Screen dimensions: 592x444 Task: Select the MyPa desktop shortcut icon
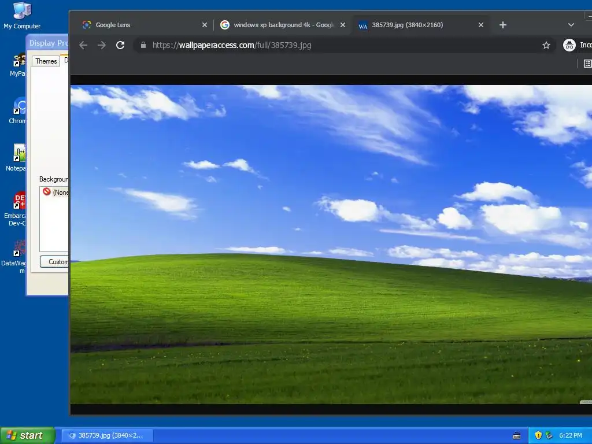[18, 65]
